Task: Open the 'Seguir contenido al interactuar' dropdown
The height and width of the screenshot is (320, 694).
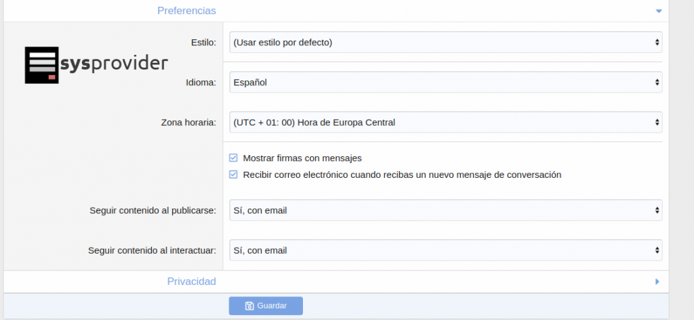Action: [445, 250]
